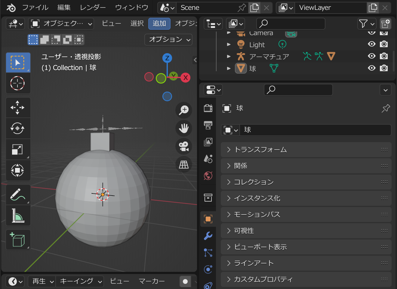397x289 pixels.
Task: Choose the Add Cube tool
Action: [18, 240]
